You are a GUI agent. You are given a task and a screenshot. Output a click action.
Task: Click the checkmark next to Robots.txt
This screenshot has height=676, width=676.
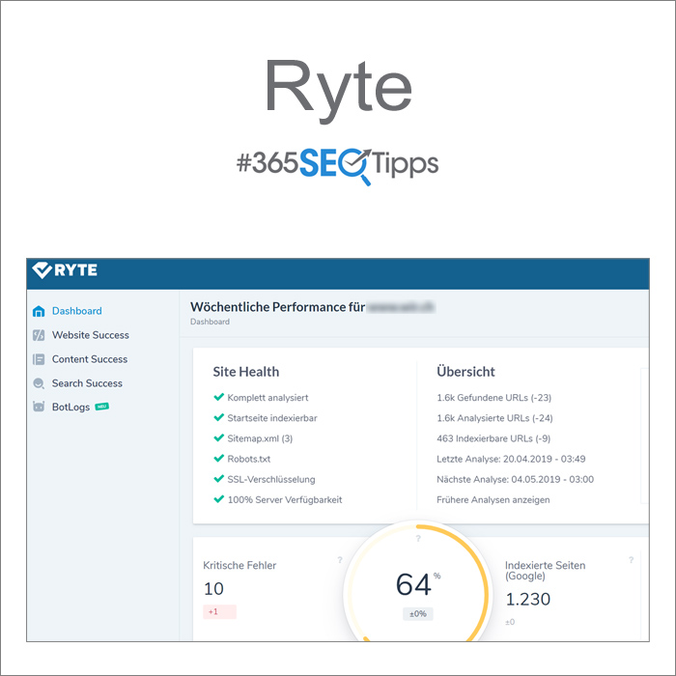click(x=219, y=458)
